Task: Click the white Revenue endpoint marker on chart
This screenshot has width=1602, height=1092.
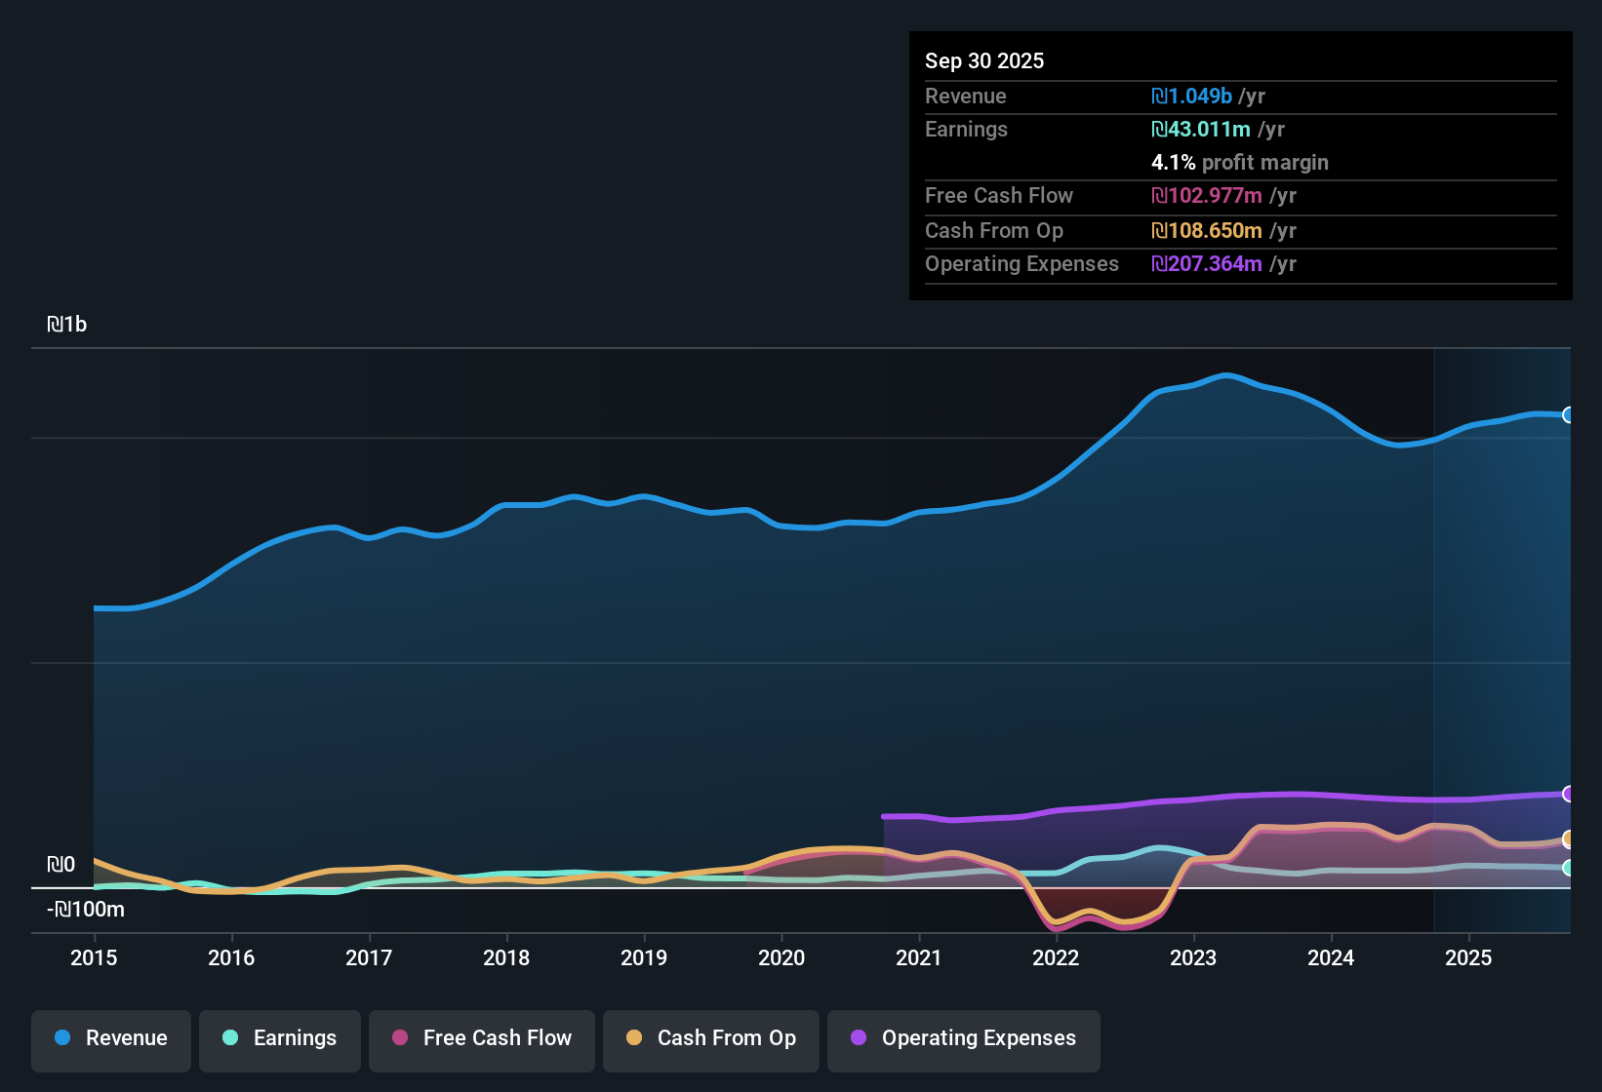Action: 1569,416
